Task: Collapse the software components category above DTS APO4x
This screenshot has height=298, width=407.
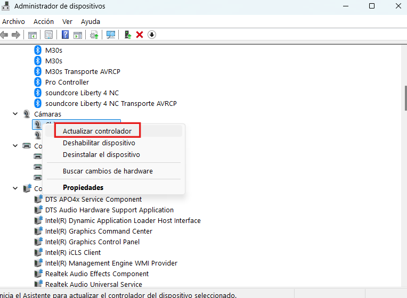Action: [15, 188]
